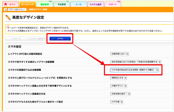Click the pencil icon beside 高度なデザイン設定
Image resolution: width=174 pixels, height=112 pixels.
8,17
